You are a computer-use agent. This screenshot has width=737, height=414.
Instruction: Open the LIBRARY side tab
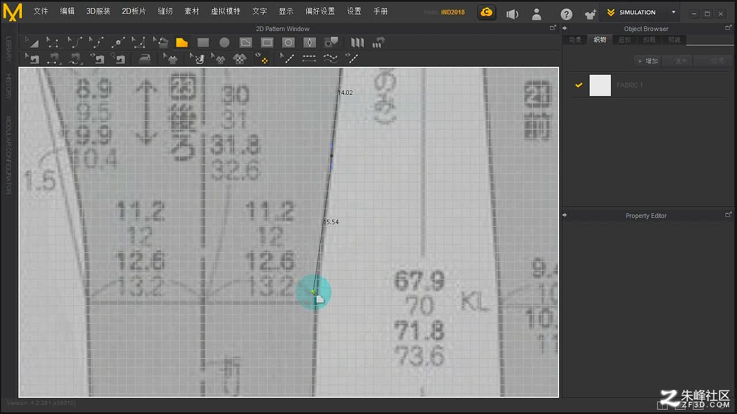[x=9, y=49]
